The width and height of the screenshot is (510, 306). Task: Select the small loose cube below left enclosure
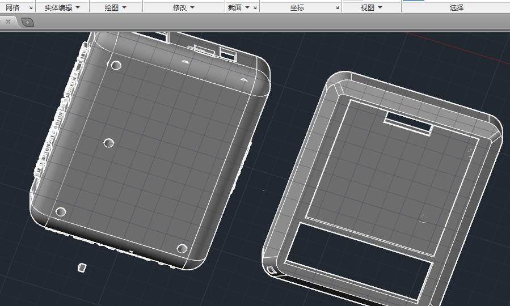click(82, 267)
